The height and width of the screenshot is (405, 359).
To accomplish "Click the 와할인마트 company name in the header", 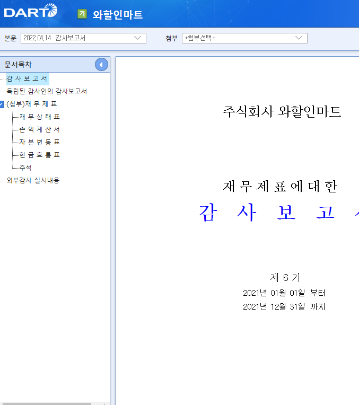I will [x=118, y=14].
